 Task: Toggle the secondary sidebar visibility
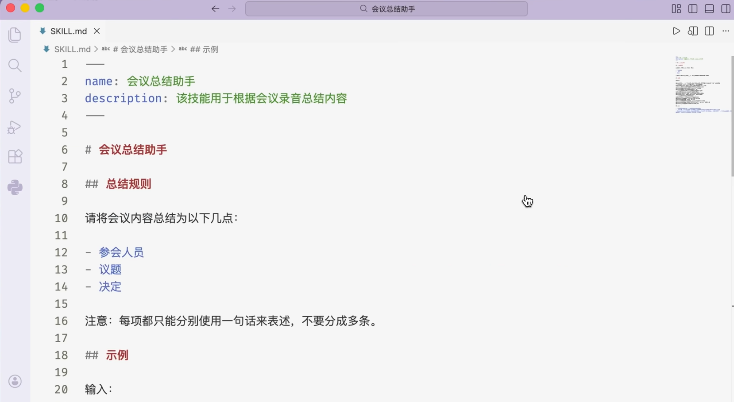pyautogui.click(x=725, y=8)
